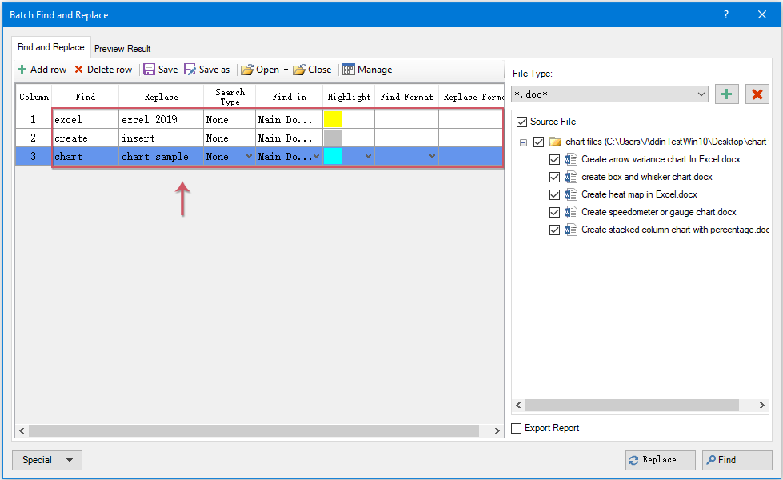
Task: Click the file list horizontal scrollbar right arrow
Action: (x=761, y=405)
